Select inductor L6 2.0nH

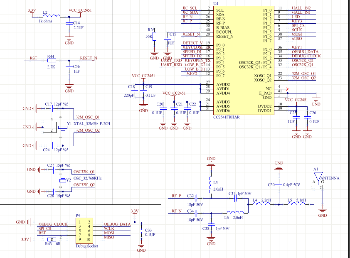click(x=235, y=212)
